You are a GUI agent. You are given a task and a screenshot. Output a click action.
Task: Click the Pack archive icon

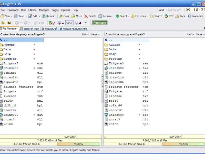point(177,16)
